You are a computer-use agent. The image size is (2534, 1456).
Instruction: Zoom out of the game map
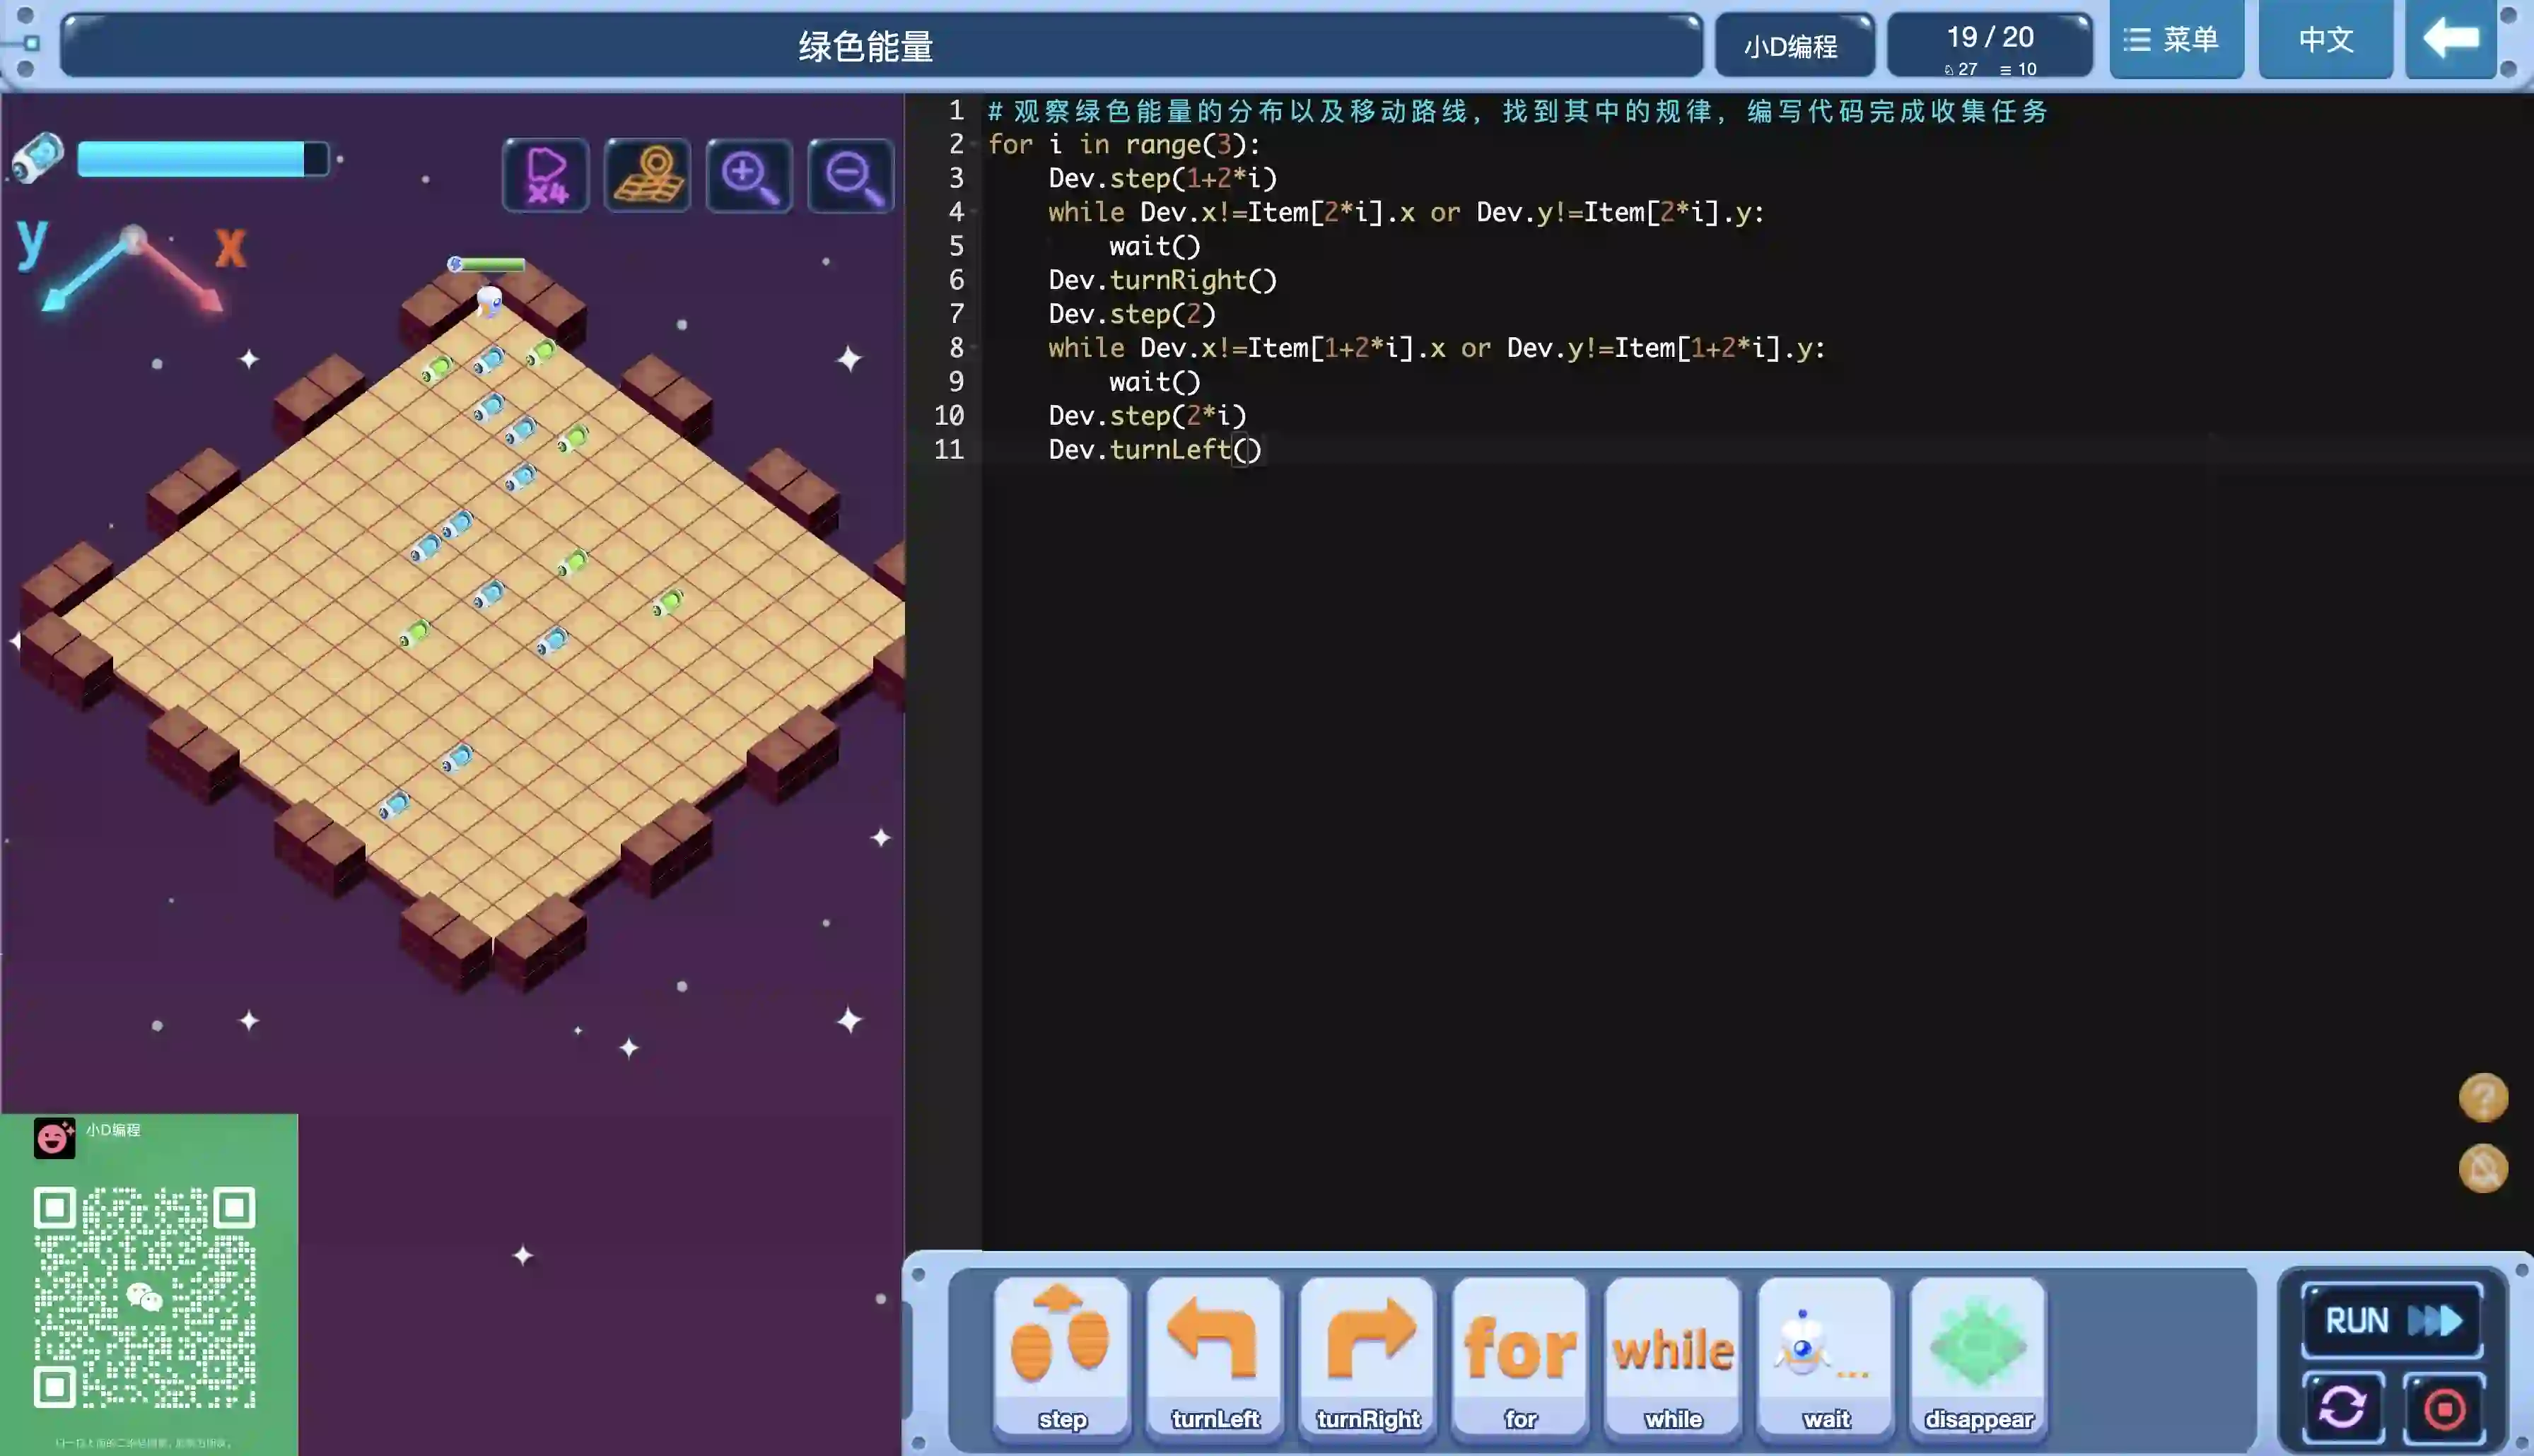[x=850, y=176]
